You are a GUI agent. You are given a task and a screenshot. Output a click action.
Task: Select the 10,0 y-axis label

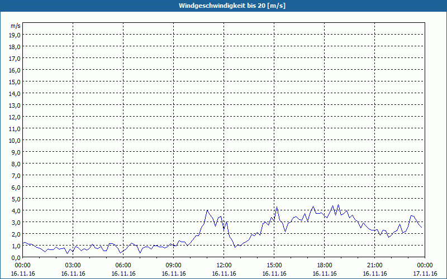pos(15,141)
